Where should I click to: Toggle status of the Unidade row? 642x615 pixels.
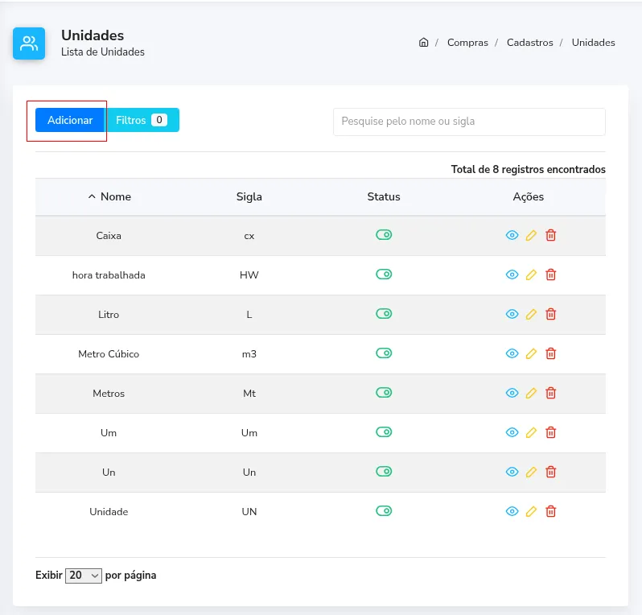[x=384, y=511]
